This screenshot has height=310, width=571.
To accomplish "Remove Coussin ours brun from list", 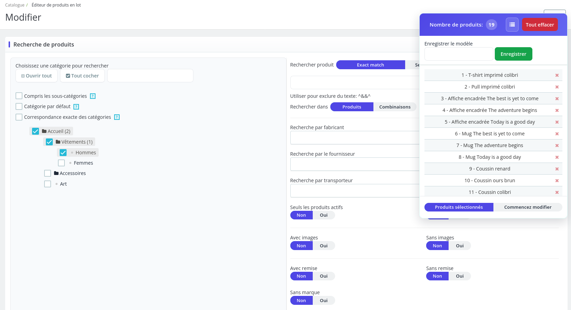I will point(557,181).
